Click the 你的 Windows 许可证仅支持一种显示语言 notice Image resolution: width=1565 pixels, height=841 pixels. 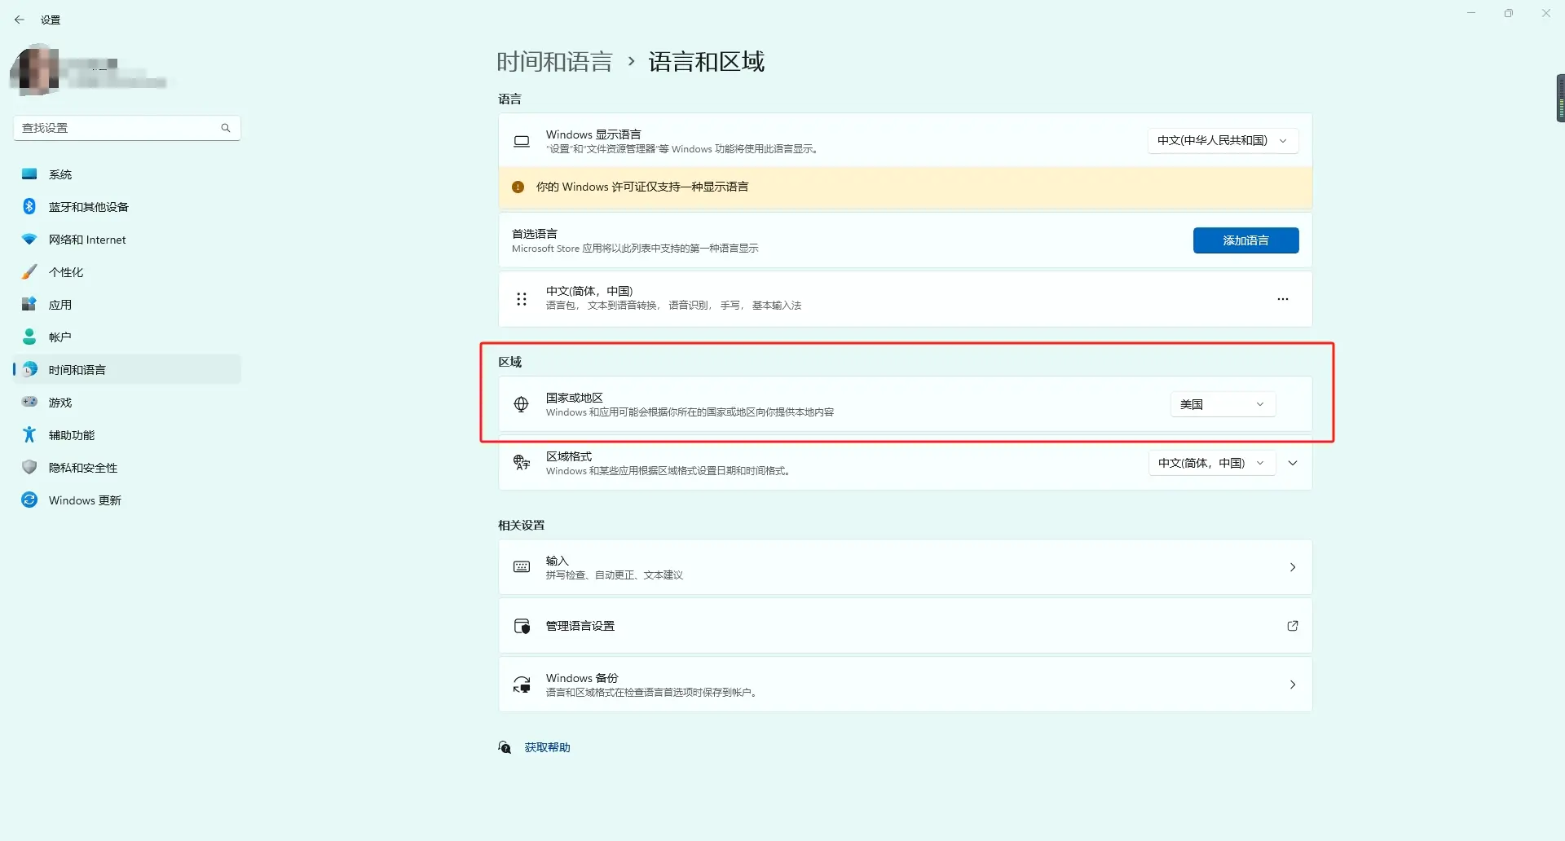click(x=905, y=187)
